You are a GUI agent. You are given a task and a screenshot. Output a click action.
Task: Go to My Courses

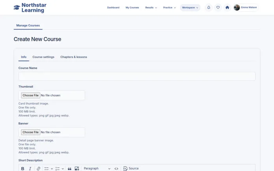[x=132, y=7]
